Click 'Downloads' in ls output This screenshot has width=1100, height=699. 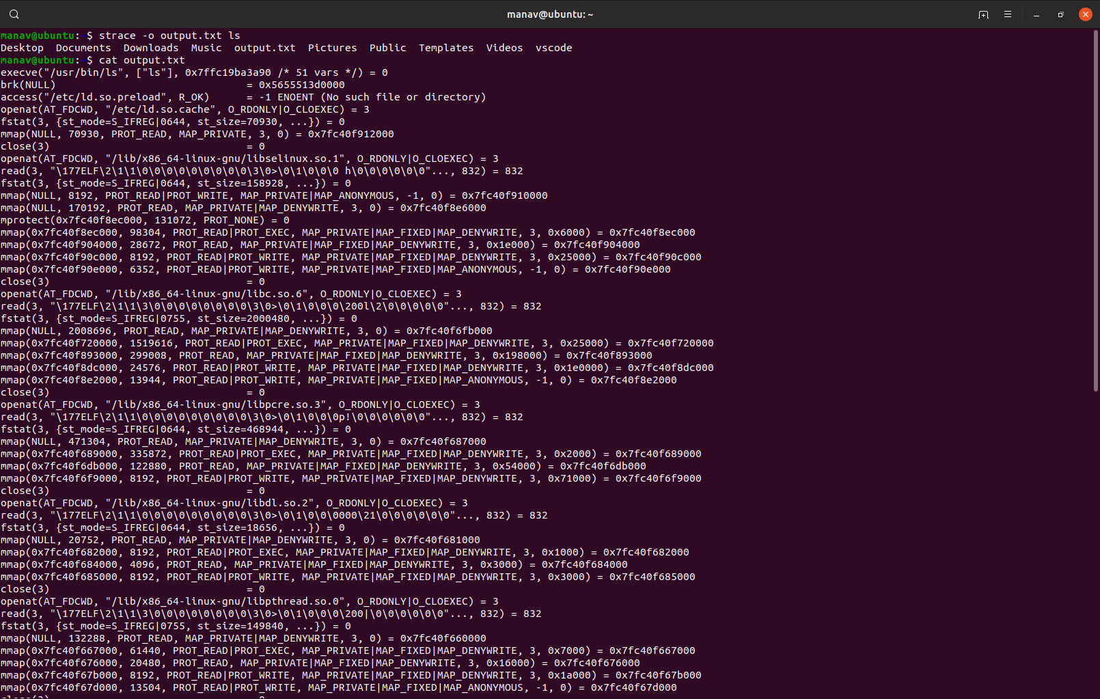tap(151, 48)
